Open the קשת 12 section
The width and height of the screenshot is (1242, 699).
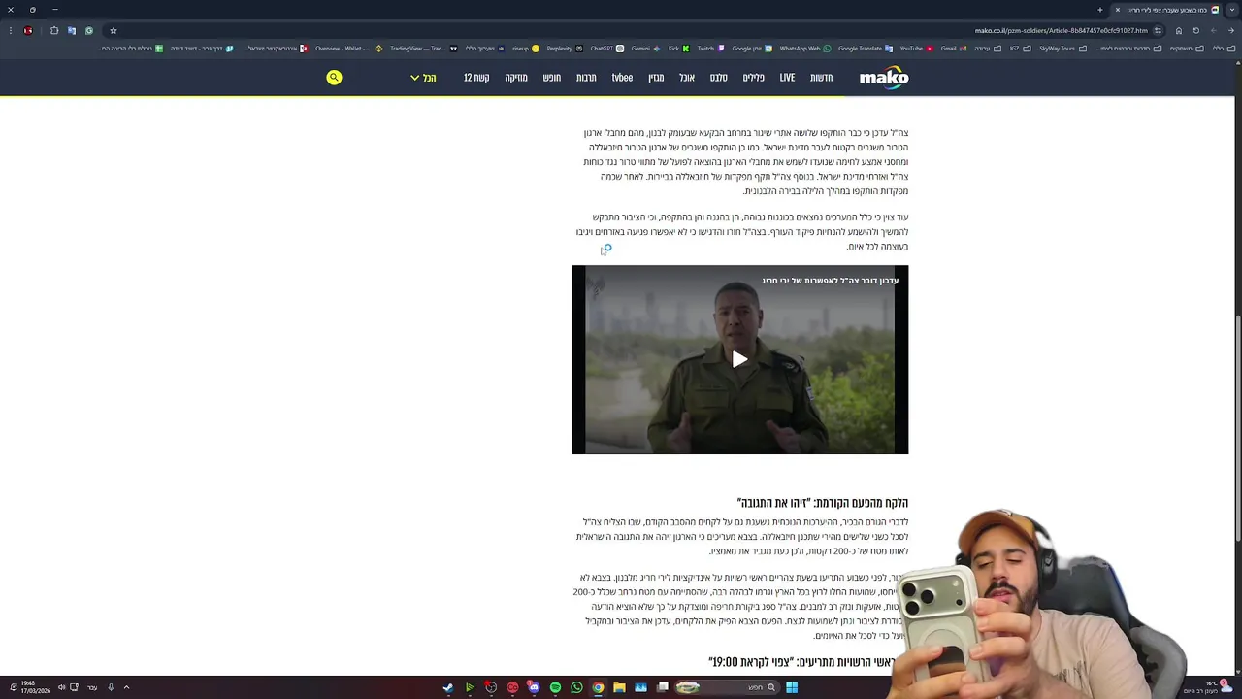click(476, 78)
